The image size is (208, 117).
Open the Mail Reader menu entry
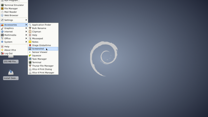click(14, 12)
